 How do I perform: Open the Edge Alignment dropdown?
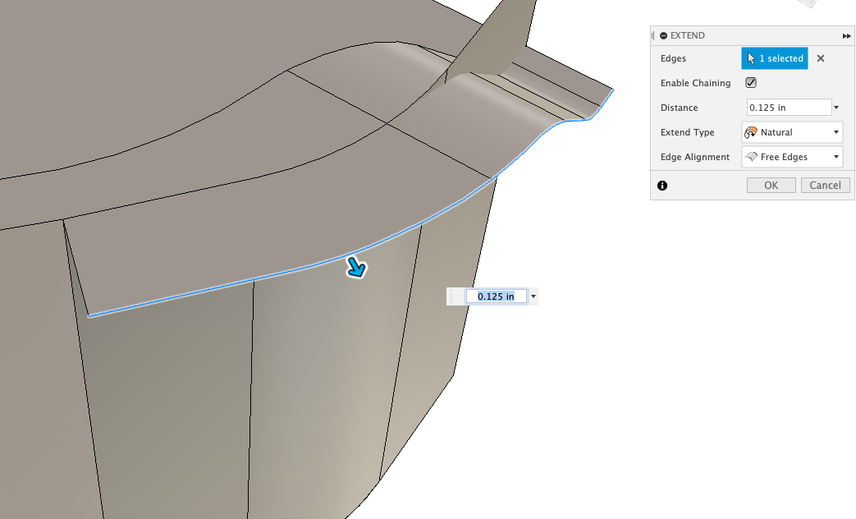pos(836,156)
